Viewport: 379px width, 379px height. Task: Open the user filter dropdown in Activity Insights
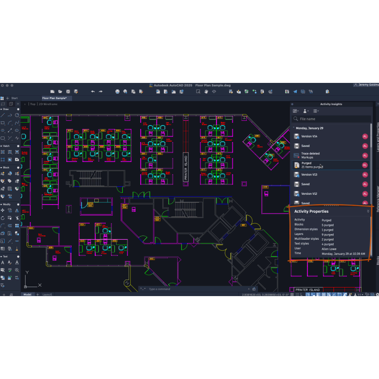306,111
